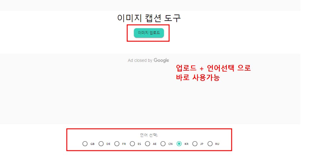This screenshot has width=313, height=157.
Task: Click the RU text label
Action: point(217,144)
